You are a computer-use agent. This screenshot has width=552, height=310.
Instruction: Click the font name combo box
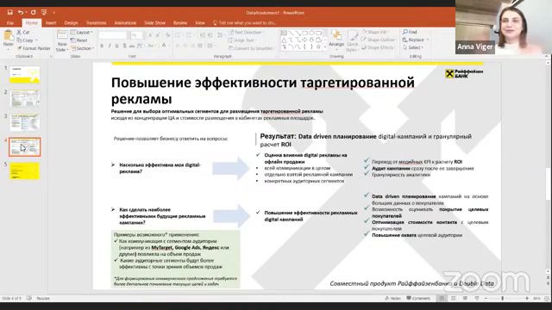tap(113, 35)
